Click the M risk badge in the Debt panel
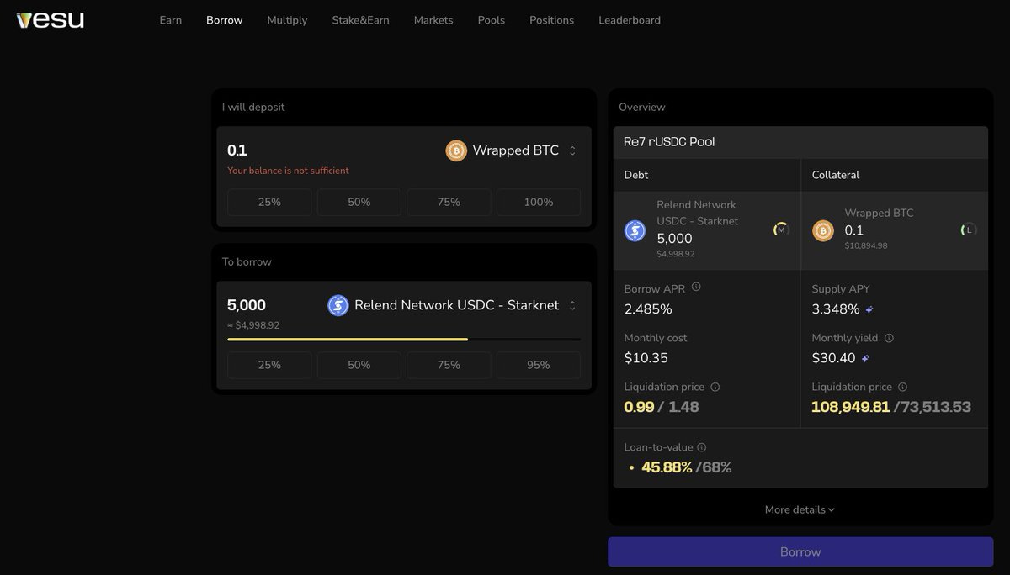The width and height of the screenshot is (1010, 575). 781,229
